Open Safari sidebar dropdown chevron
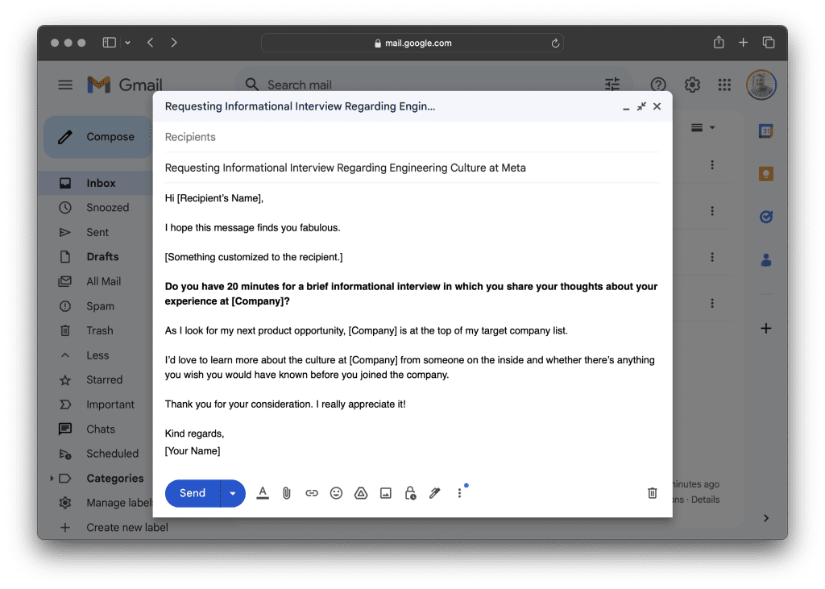Image resolution: width=825 pixels, height=589 pixels. [127, 43]
